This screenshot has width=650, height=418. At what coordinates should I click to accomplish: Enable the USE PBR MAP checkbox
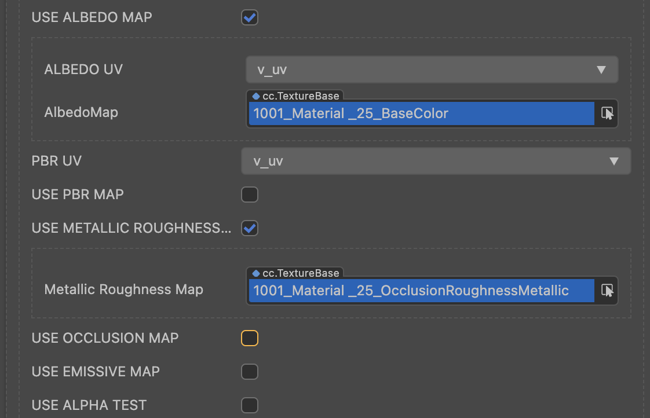pyautogui.click(x=250, y=195)
